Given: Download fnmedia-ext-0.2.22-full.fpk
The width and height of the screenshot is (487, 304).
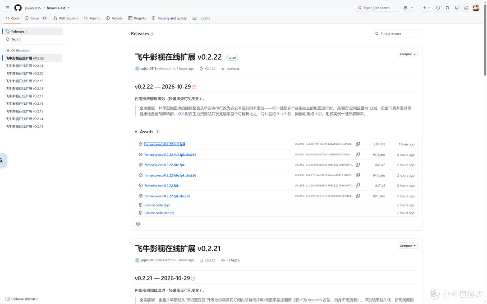Looking at the screenshot, I should pyautogui.click(x=165, y=144).
